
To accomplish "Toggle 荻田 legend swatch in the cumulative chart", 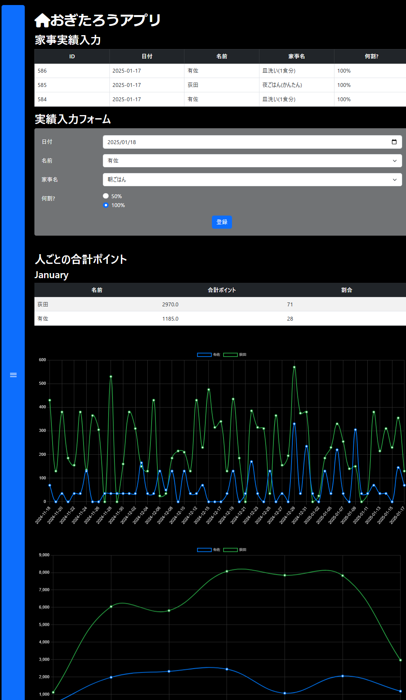I will (x=230, y=550).
